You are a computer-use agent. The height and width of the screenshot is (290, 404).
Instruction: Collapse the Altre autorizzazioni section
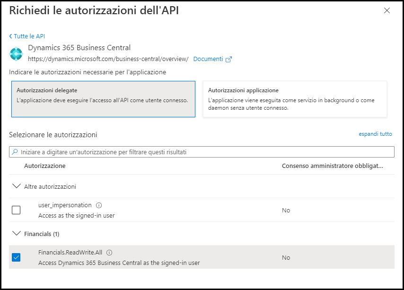(x=17, y=186)
